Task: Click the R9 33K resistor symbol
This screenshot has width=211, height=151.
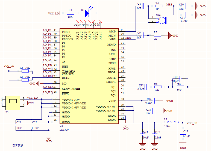Action: pos(180,87)
